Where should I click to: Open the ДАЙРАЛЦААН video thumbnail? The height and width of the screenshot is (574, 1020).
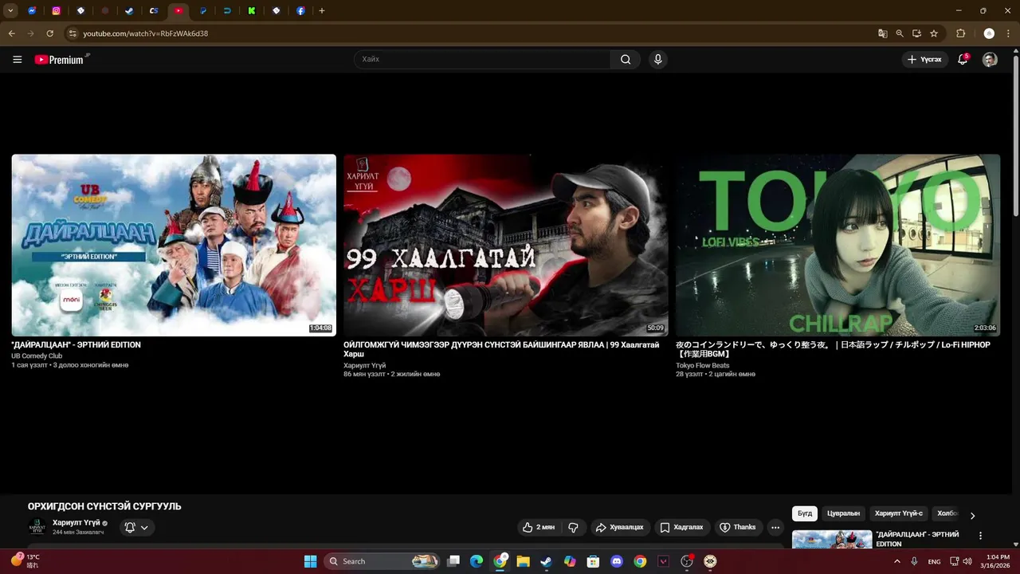pos(174,245)
